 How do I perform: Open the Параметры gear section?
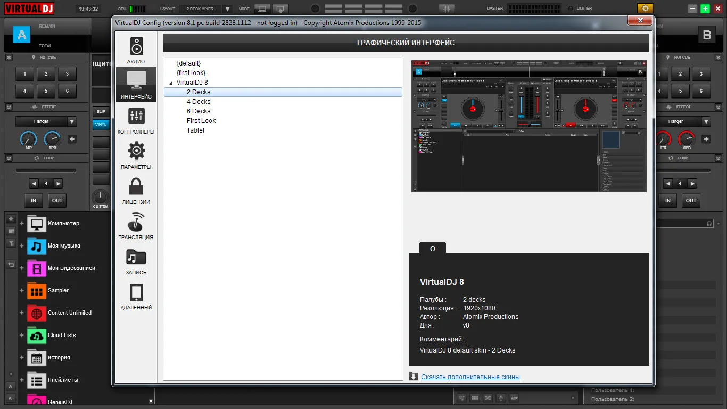pyautogui.click(x=136, y=155)
